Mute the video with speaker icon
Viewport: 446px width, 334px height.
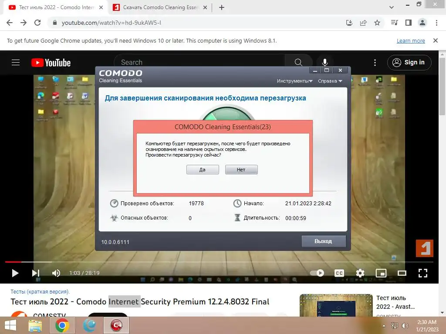click(56, 273)
